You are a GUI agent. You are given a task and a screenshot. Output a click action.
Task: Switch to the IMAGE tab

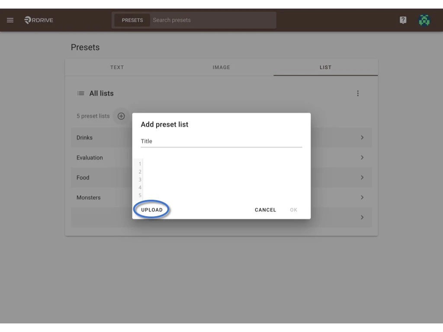pos(221,67)
